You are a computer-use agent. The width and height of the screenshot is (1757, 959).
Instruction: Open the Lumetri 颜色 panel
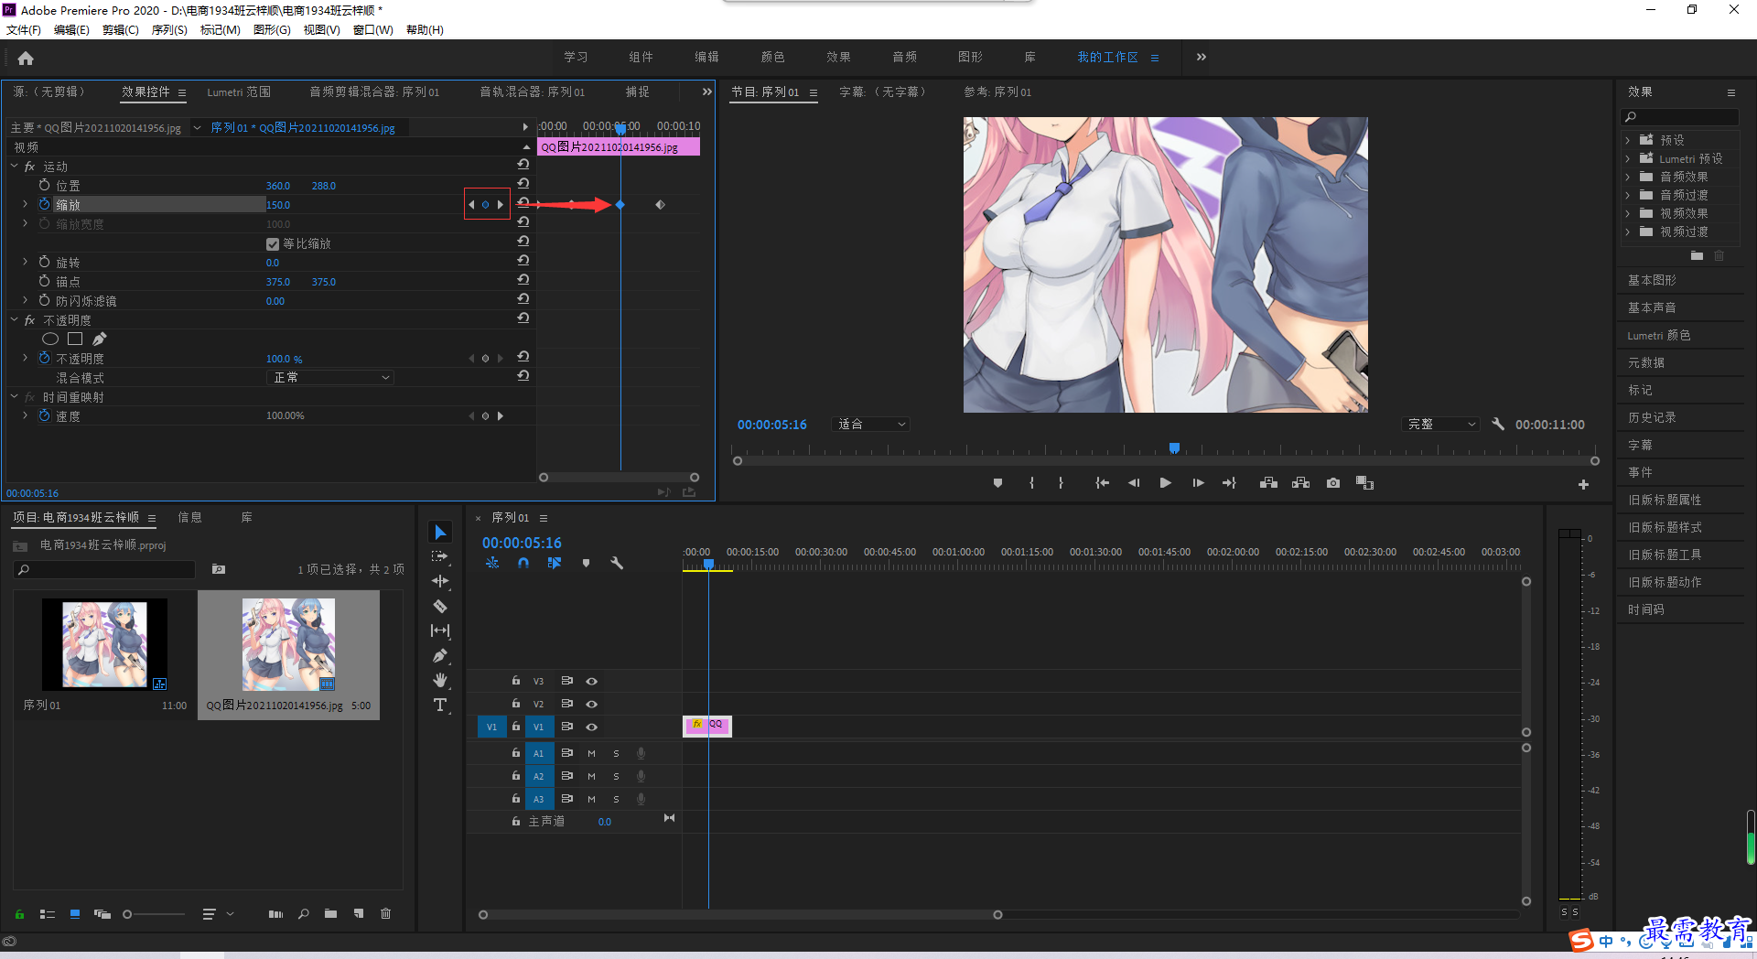[x=1658, y=335]
